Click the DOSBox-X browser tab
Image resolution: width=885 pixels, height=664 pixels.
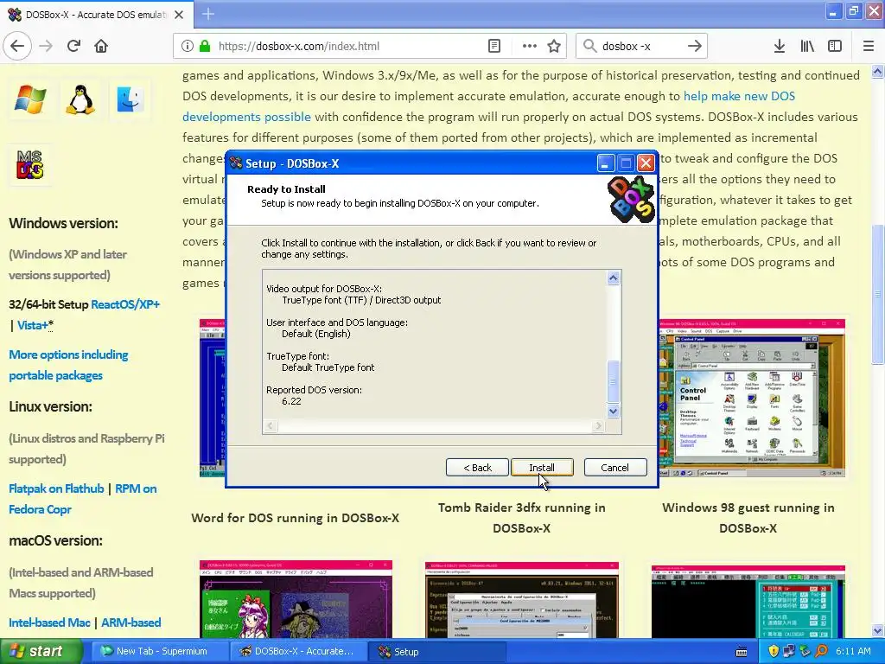[96, 15]
